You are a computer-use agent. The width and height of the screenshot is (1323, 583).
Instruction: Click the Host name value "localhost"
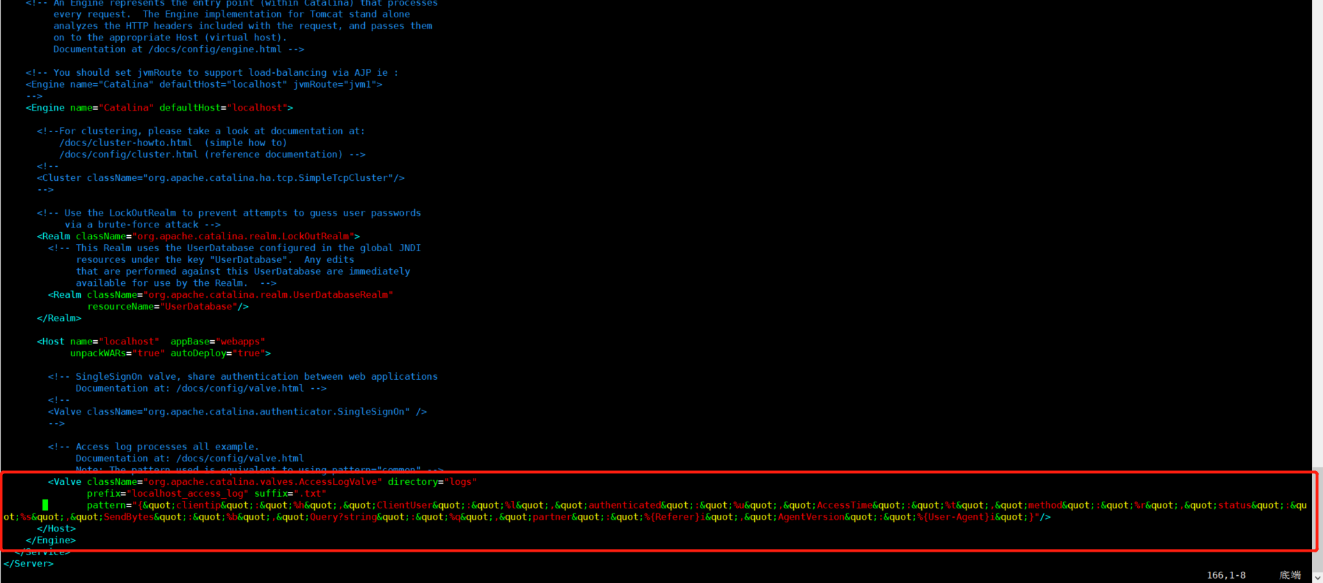point(129,342)
